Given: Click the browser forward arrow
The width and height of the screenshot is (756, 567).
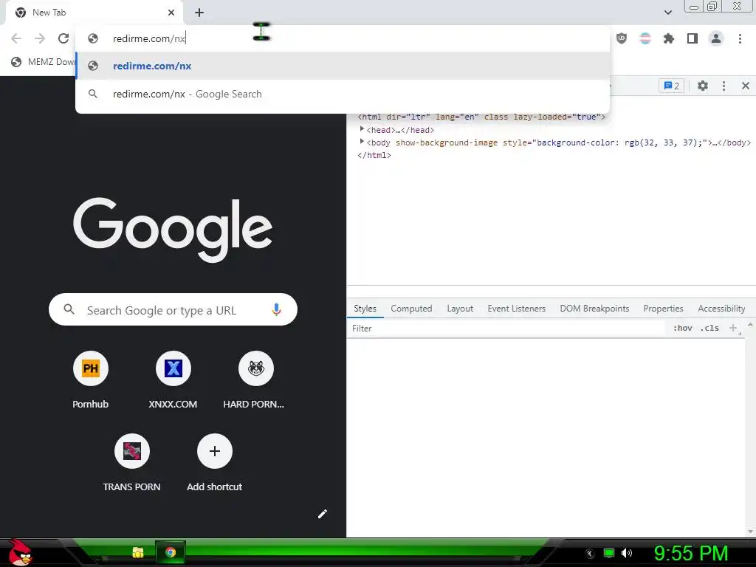Looking at the screenshot, I should 40,38.
